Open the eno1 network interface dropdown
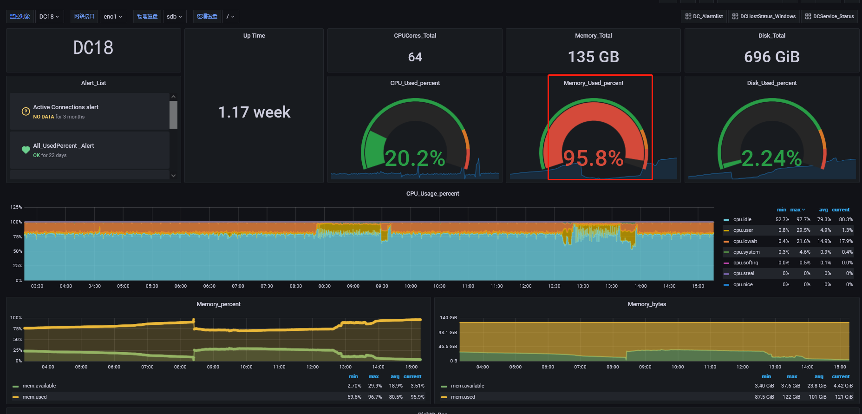Screen dimensions: 862x414 coord(113,17)
